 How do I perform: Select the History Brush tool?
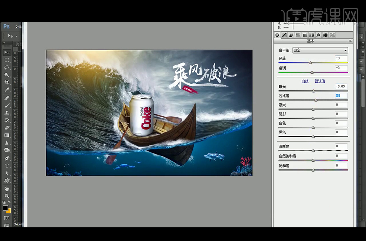click(7, 120)
